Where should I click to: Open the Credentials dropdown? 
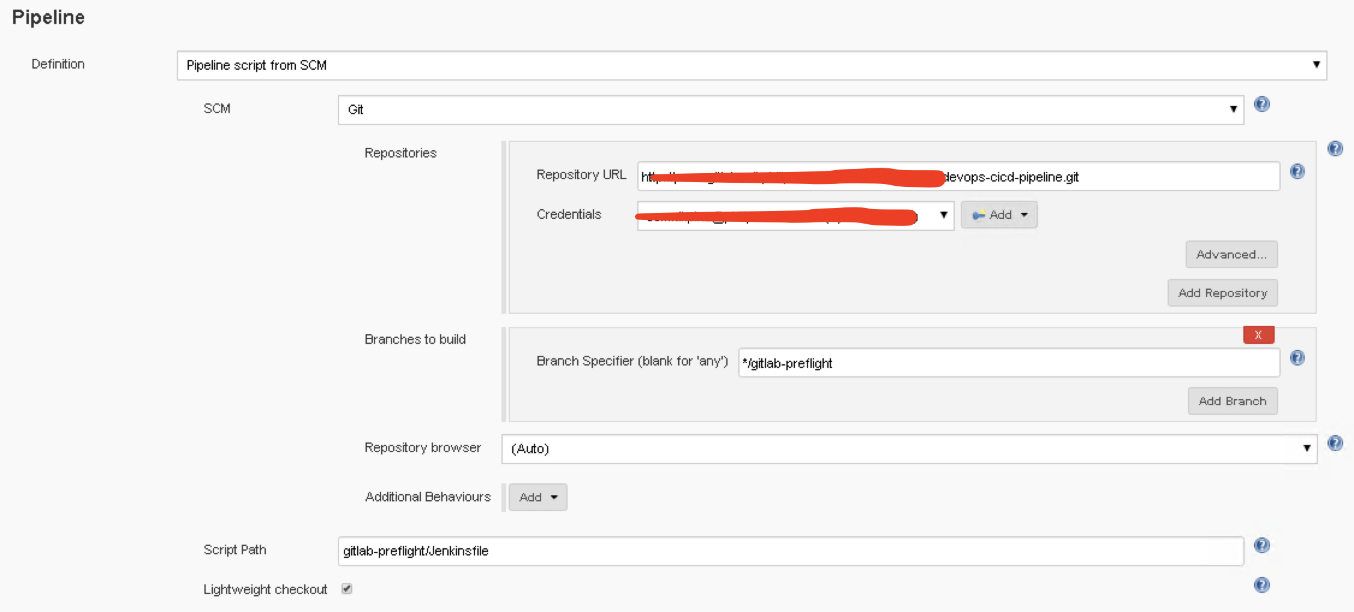(795, 215)
